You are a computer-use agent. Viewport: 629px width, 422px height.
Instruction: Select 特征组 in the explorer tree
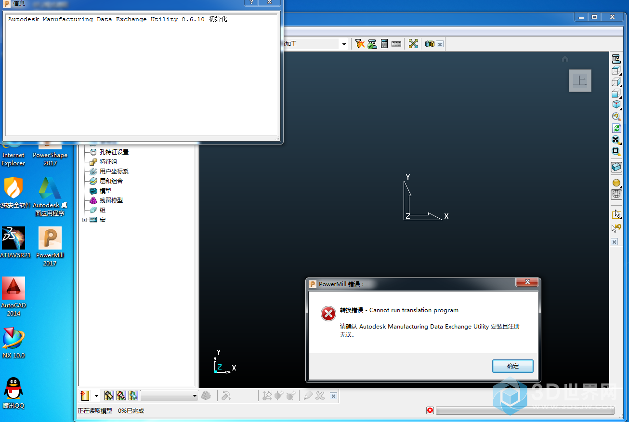tap(108, 161)
